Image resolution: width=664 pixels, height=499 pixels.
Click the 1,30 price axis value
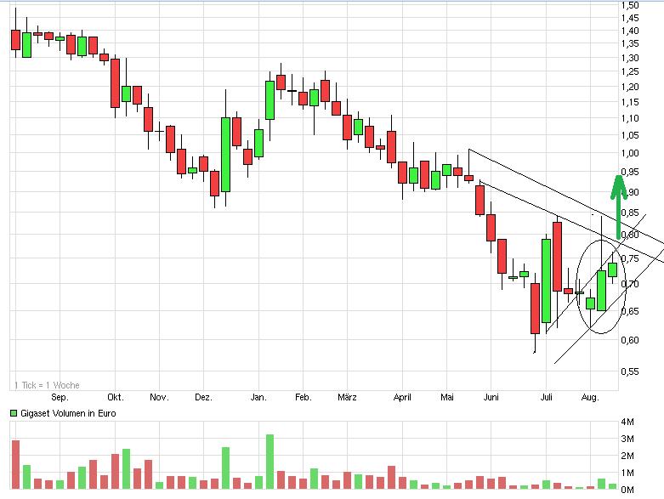(630, 58)
